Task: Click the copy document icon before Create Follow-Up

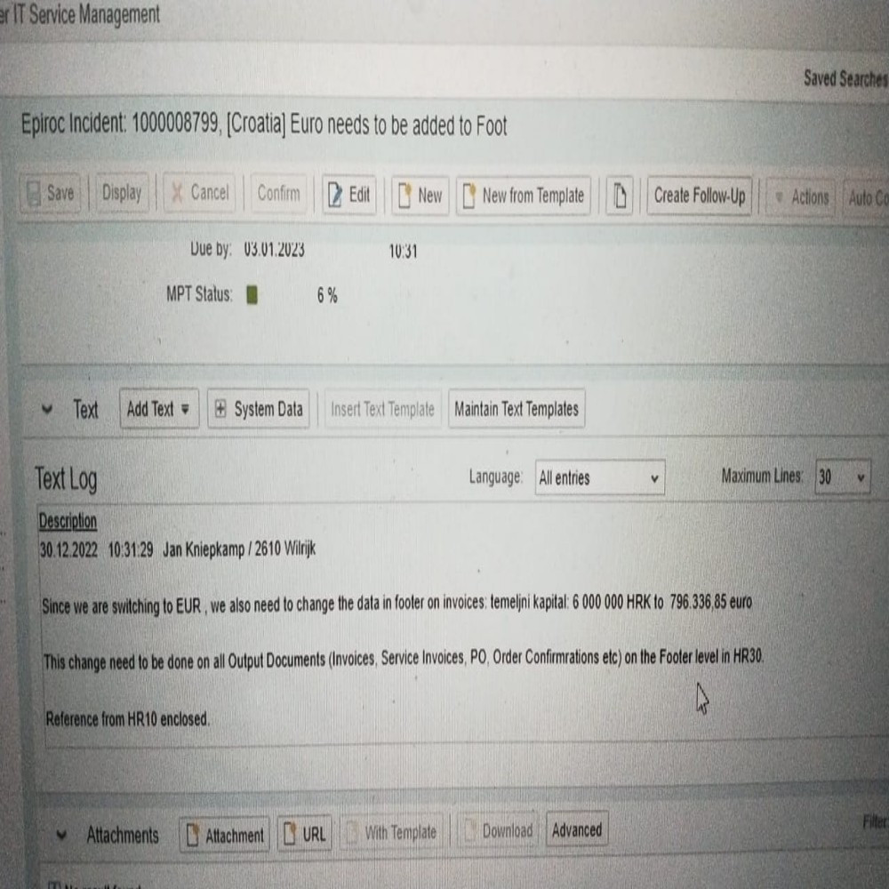Action: pyautogui.click(x=619, y=196)
